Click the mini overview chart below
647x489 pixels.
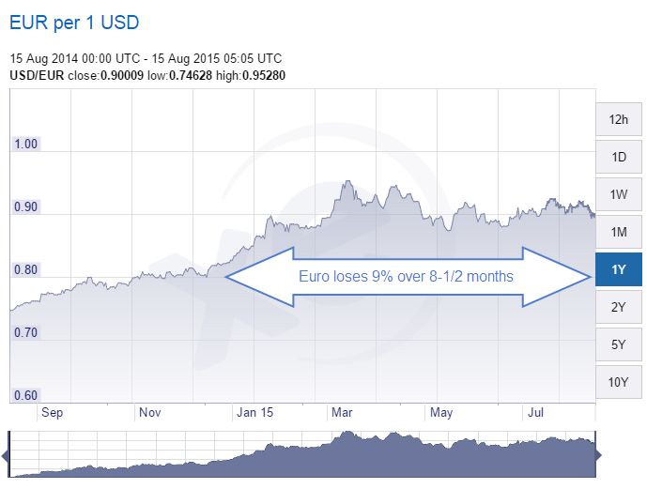300,455
